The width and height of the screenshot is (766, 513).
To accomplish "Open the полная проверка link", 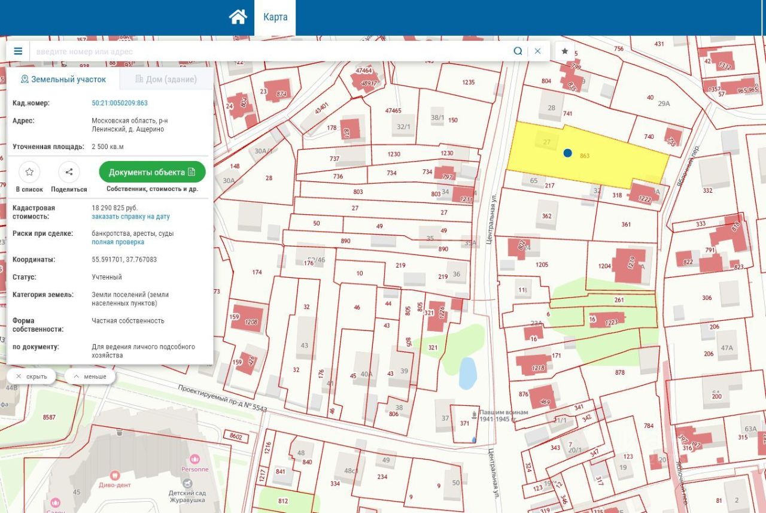I will pos(118,242).
